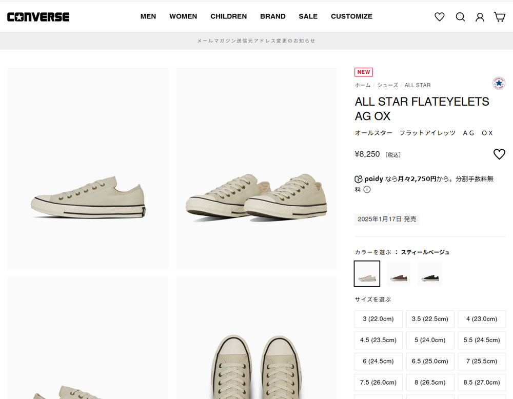Select size 3 (22.0cm)

pos(378,319)
